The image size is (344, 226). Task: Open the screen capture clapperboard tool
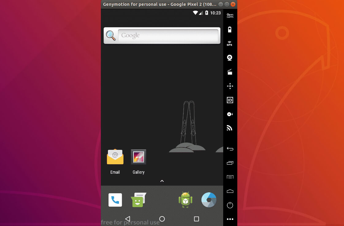[230, 72]
